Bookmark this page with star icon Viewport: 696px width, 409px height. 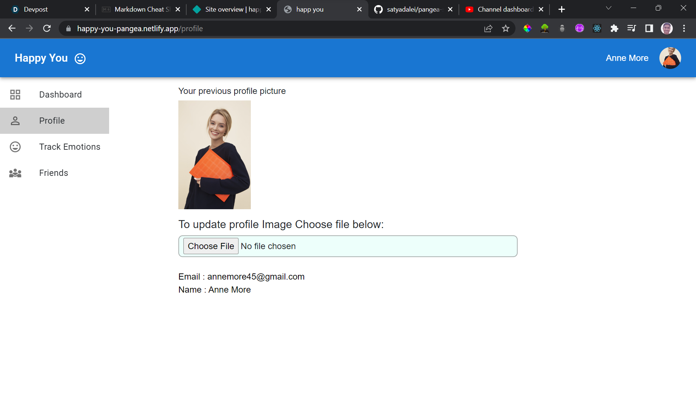[x=506, y=29]
